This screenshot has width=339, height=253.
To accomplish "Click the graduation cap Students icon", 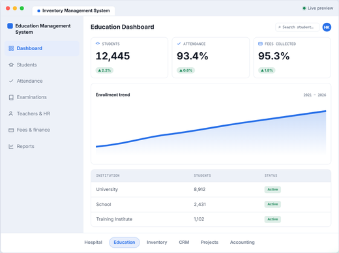I will tap(11, 65).
